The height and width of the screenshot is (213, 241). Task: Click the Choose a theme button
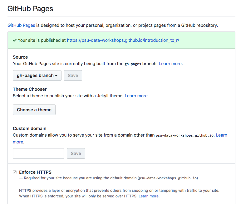pyautogui.click(x=34, y=110)
